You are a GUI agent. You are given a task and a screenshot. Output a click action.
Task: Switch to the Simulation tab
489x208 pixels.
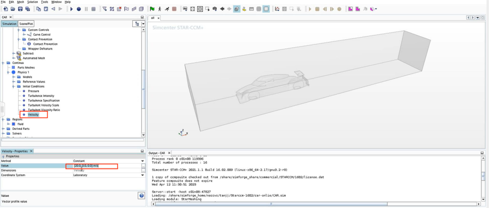pyautogui.click(x=10, y=24)
